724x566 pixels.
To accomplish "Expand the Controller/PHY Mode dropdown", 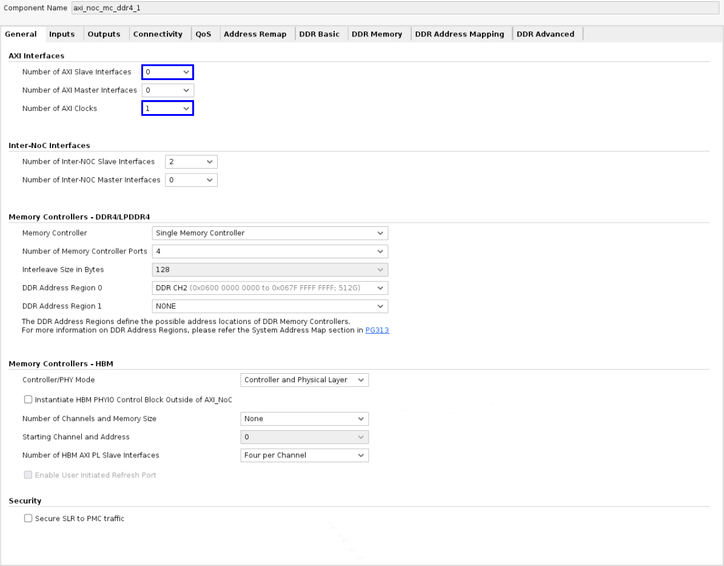I will pos(304,380).
